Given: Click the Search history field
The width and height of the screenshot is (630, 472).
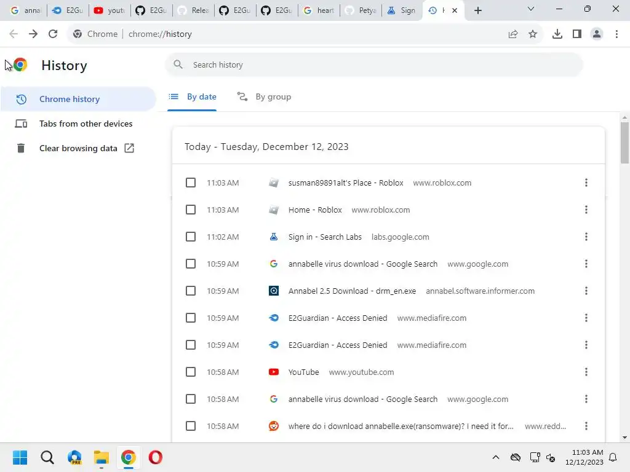Looking at the screenshot, I should pos(373,65).
